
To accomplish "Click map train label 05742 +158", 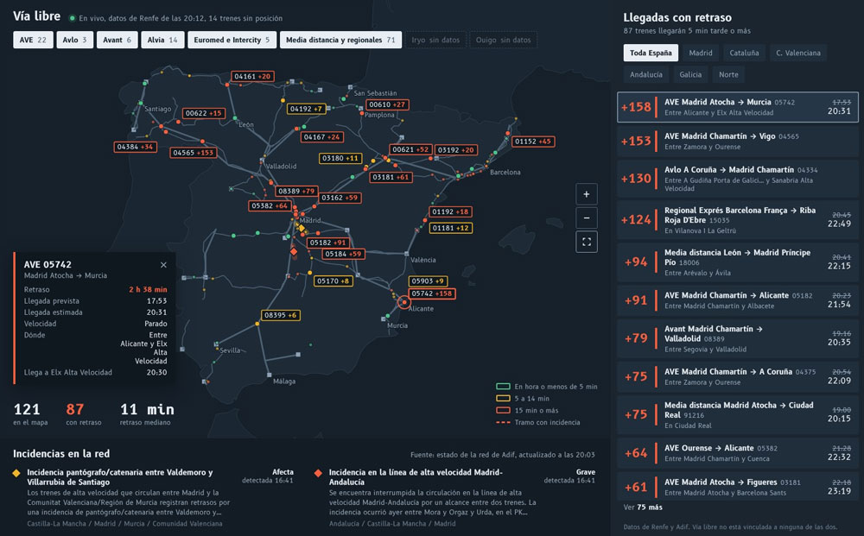I will tap(432, 293).
